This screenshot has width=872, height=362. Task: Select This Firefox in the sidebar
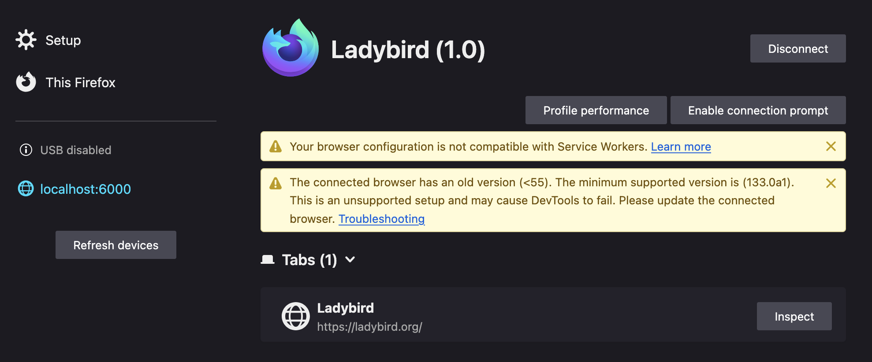[80, 83]
